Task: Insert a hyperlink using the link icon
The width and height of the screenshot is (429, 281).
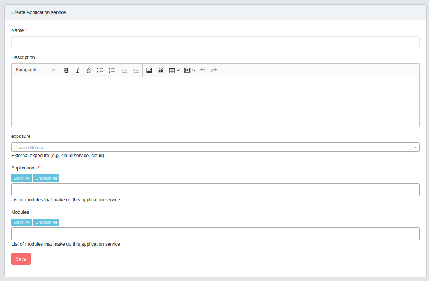Action: coord(89,70)
